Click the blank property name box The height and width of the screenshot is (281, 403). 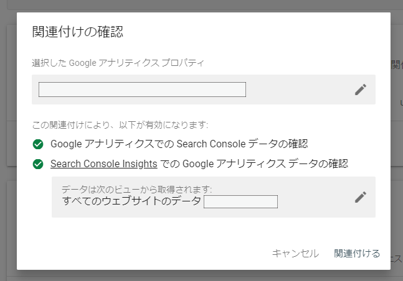[x=142, y=90]
